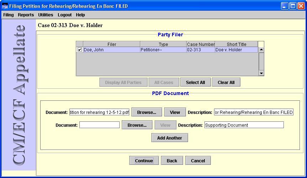The width and height of the screenshot is (307, 178).
Task: Browse for the first PDF document
Action: click(x=147, y=112)
